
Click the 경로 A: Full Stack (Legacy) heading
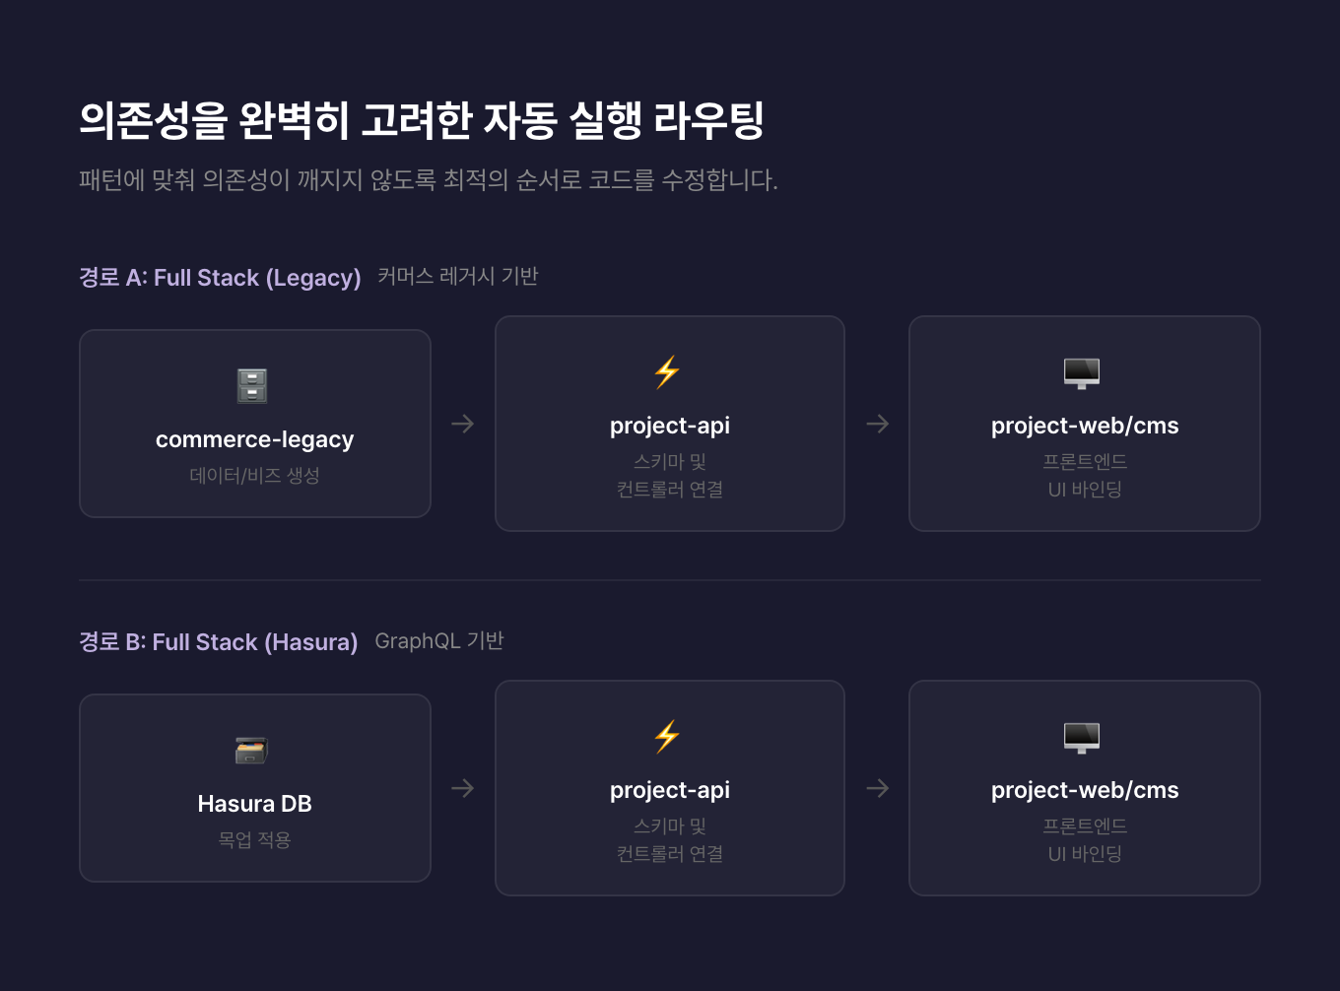220,278
